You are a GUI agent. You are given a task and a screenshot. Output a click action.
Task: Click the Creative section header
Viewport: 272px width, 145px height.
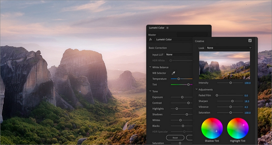[199, 41]
